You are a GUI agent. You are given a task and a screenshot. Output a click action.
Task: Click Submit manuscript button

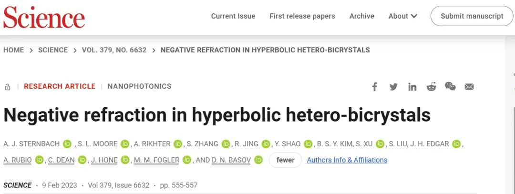click(472, 16)
